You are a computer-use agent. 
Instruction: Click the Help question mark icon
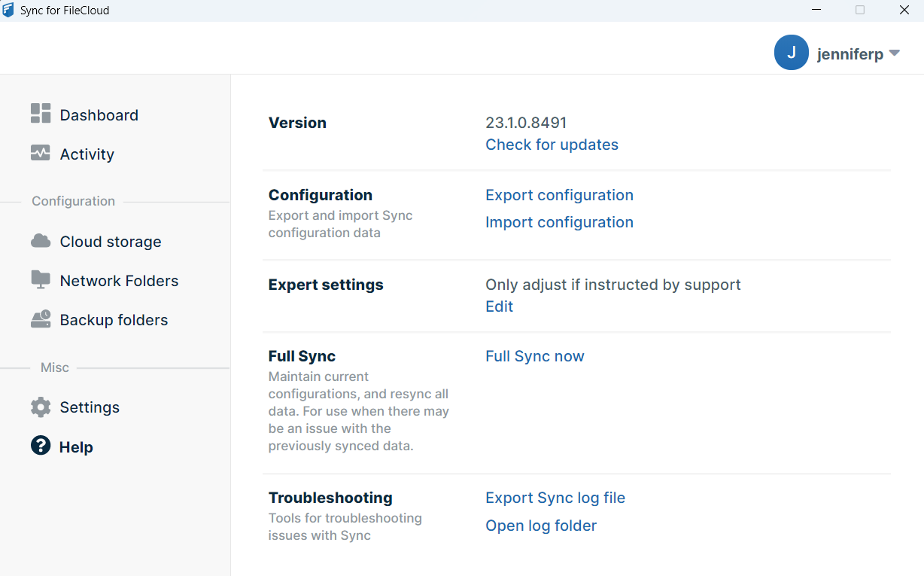pyautogui.click(x=41, y=446)
